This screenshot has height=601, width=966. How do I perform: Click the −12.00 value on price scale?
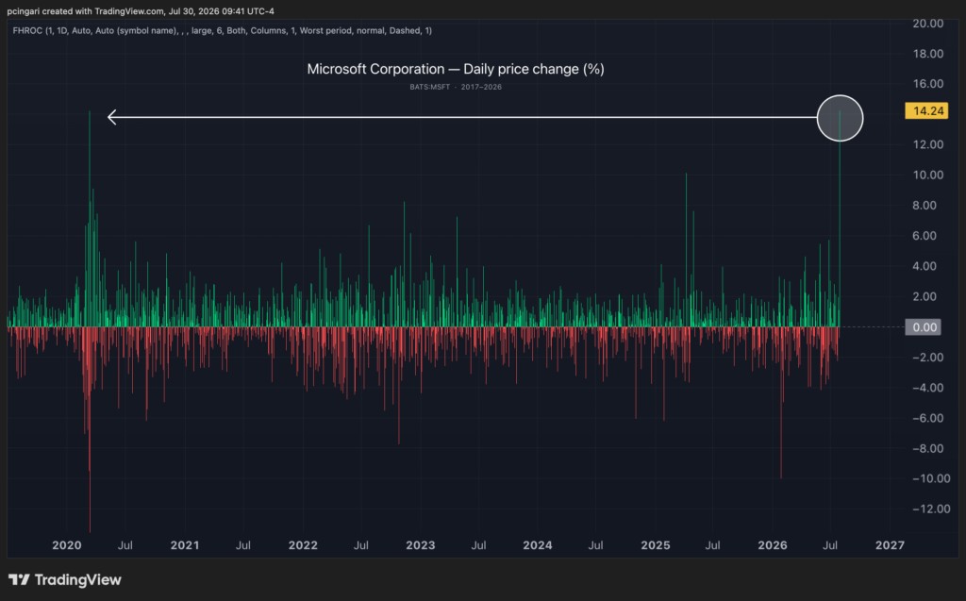(x=931, y=509)
